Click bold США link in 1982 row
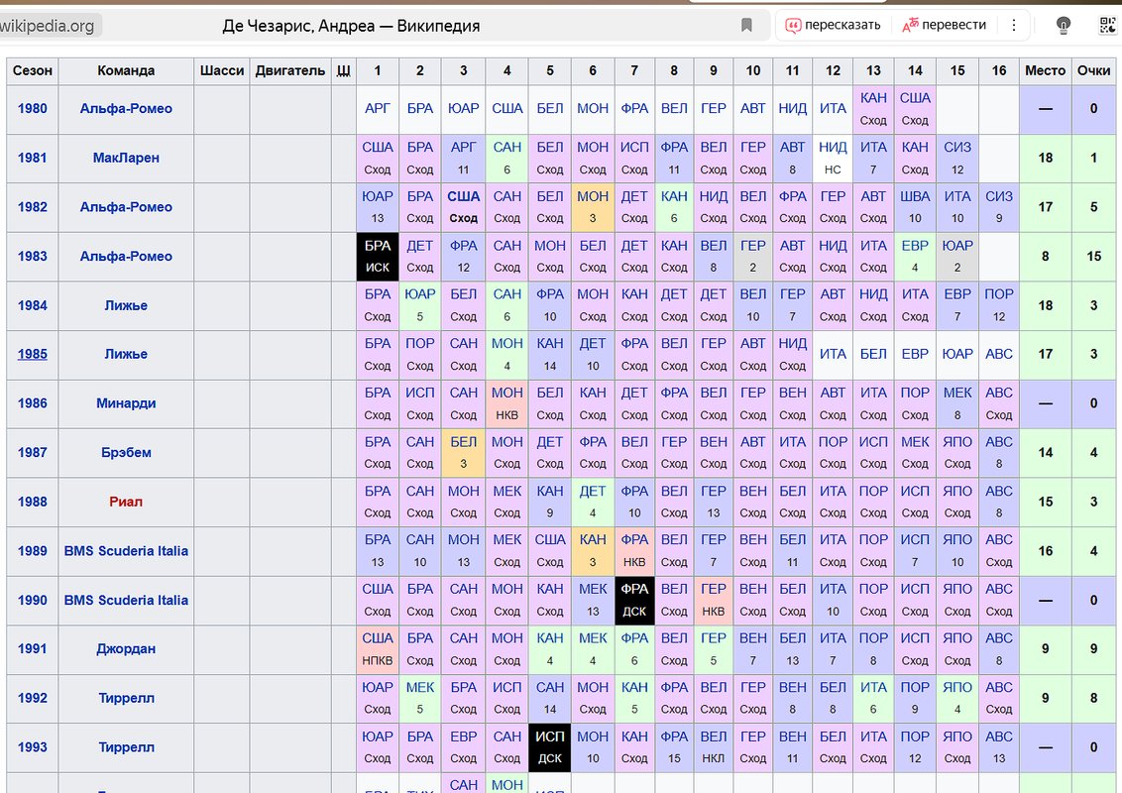The image size is (1122, 793). [x=463, y=196]
